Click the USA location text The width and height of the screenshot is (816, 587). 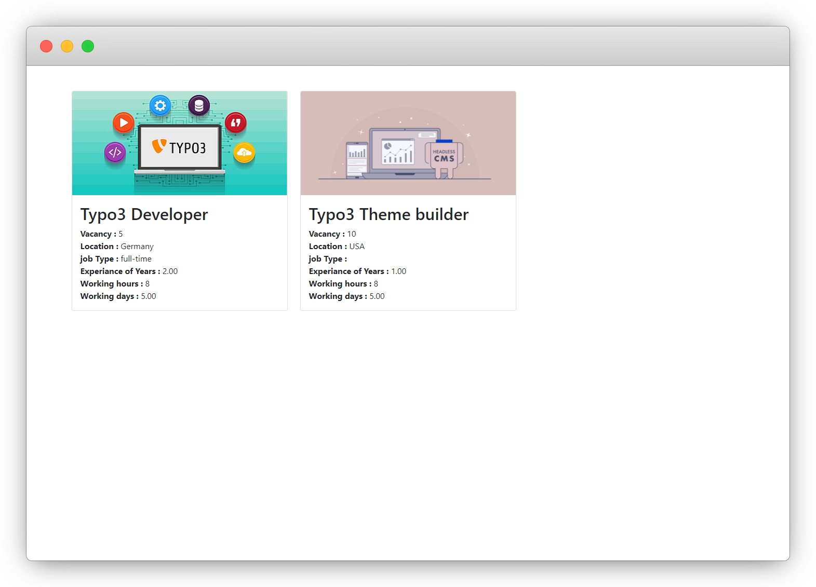(x=357, y=247)
